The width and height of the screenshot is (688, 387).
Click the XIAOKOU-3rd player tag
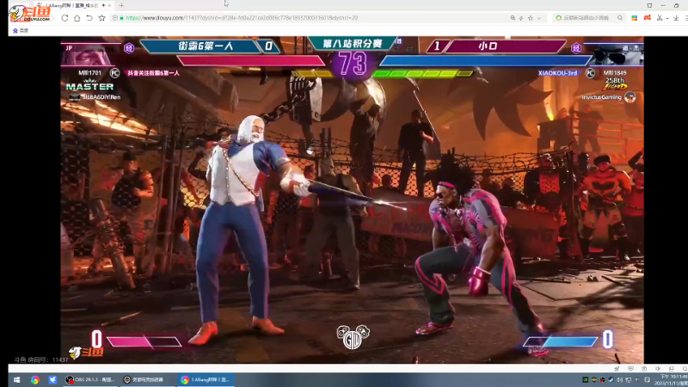coord(557,73)
